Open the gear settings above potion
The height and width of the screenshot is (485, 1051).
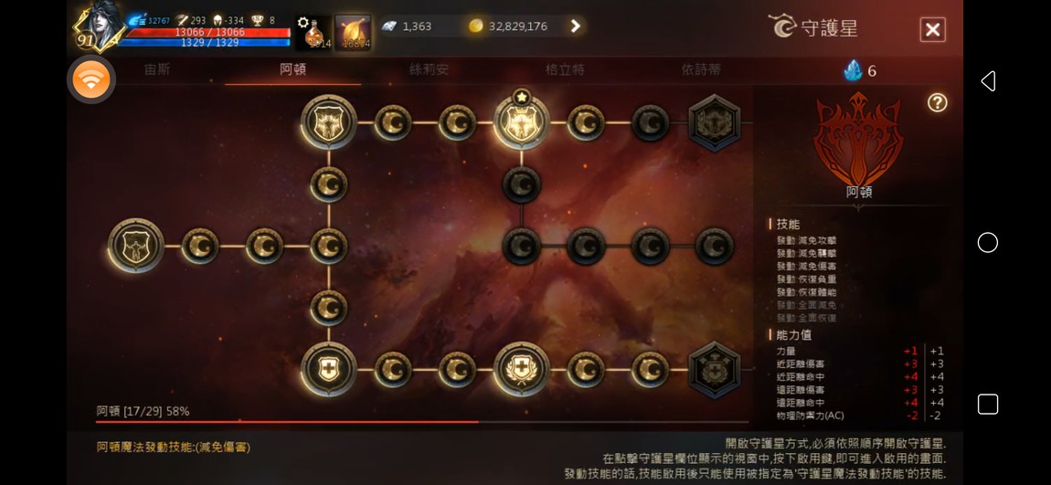pyautogui.click(x=303, y=22)
